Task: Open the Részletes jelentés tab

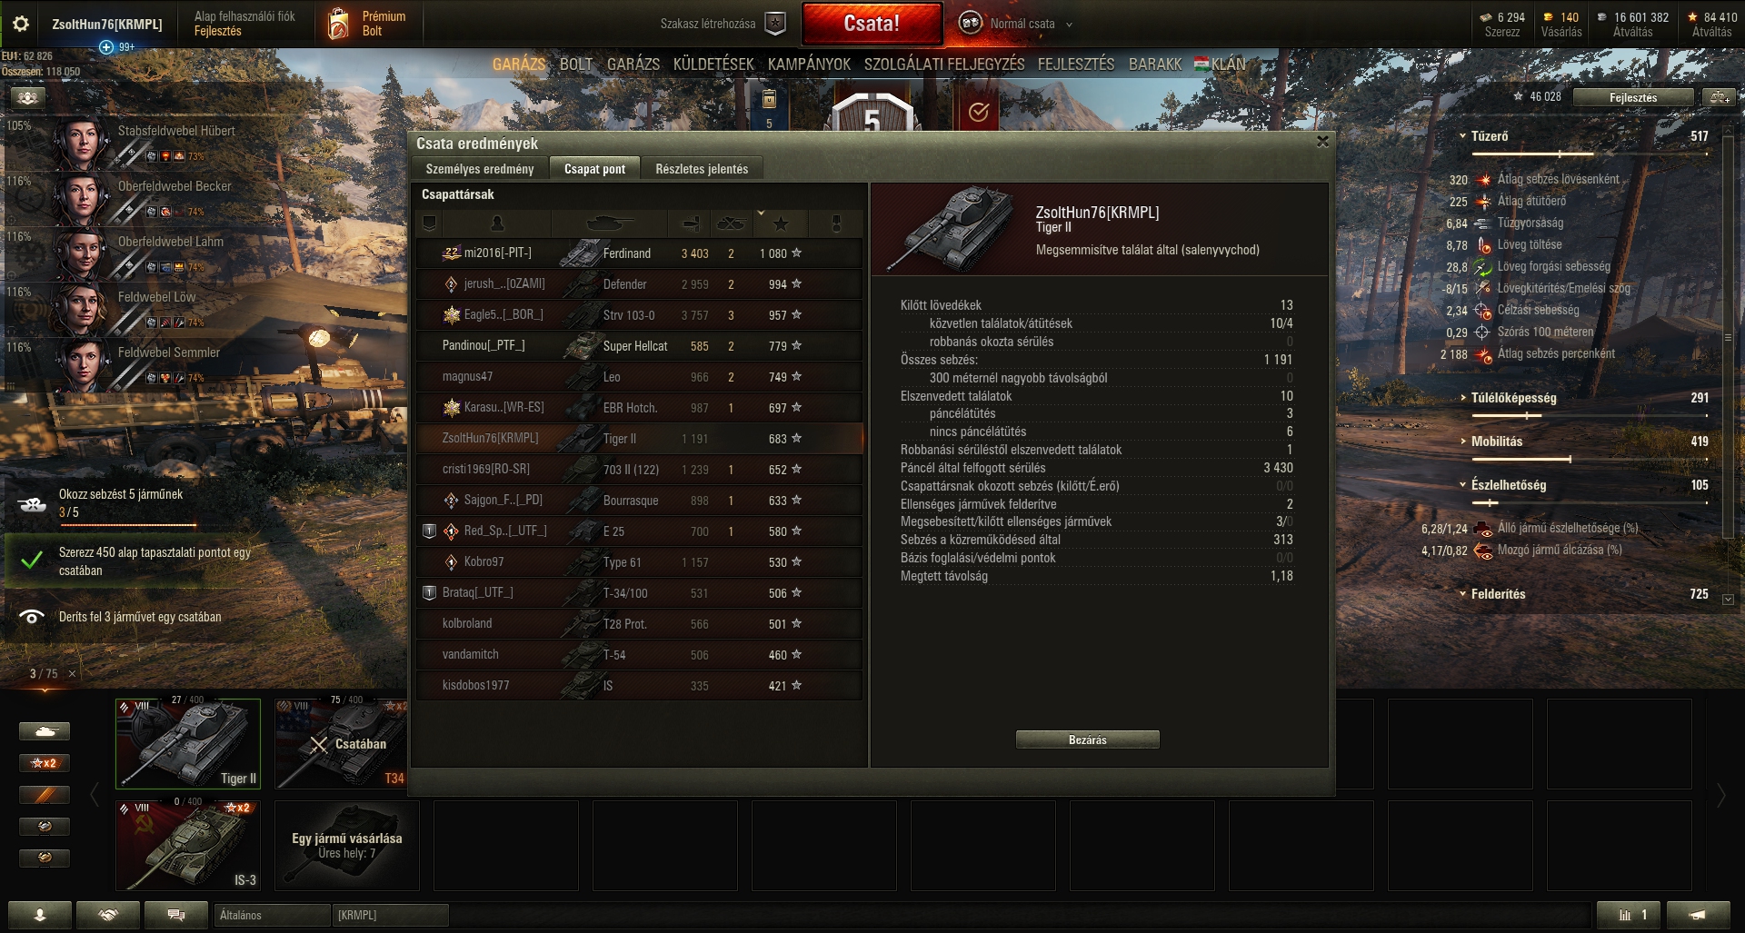Action: click(702, 169)
